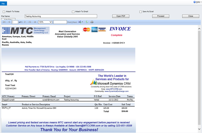Refresh the report with green icon
The image size is (202, 133).
87,22
